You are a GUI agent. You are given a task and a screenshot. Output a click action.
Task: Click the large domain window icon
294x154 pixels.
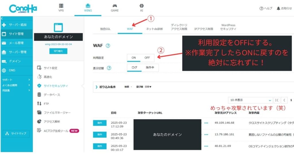(x=58, y=27)
